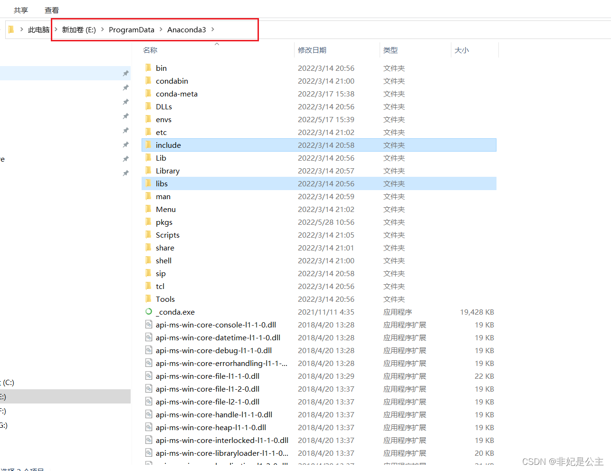Sort files by 大小 column header
Image resolution: width=611 pixels, height=471 pixels.
pyautogui.click(x=462, y=50)
